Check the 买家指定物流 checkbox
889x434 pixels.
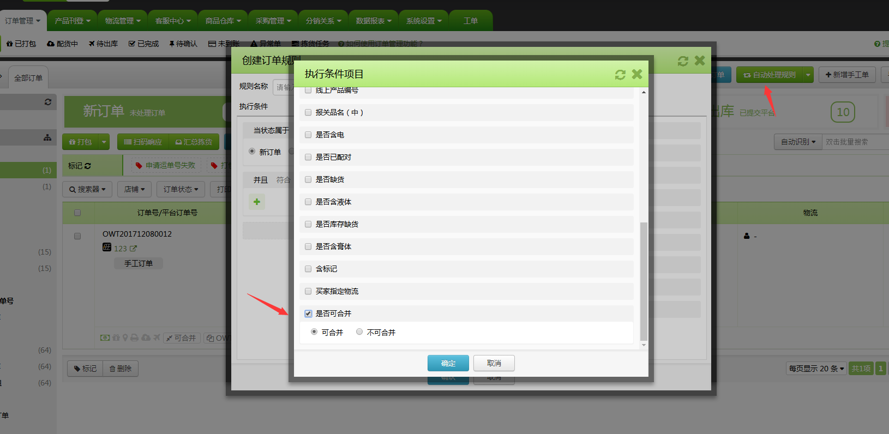point(308,291)
